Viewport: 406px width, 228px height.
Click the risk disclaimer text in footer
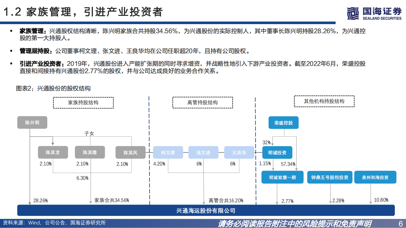(295, 224)
